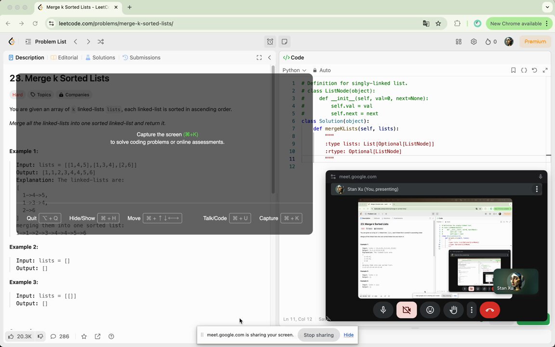Click the streak flame icon

[x=488, y=42]
